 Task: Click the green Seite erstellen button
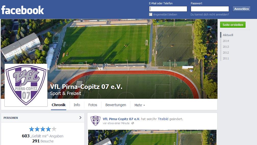click(233, 25)
